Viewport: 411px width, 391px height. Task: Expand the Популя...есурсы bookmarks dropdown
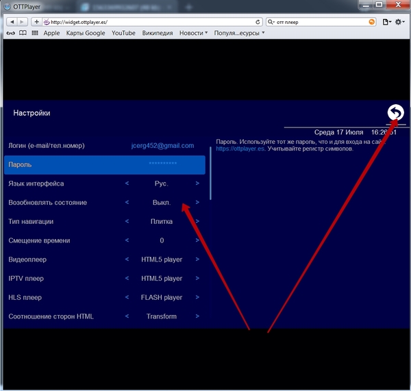click(239, 33)
